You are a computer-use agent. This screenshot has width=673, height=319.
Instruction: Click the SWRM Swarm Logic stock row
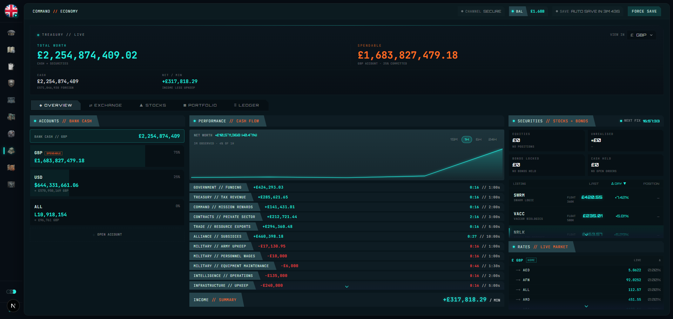tap(586, 197)
